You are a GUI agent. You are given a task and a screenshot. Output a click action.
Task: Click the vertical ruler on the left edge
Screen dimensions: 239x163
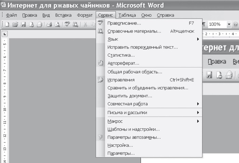(5, 101)
